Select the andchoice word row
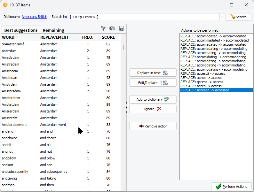 pos(60,138)
